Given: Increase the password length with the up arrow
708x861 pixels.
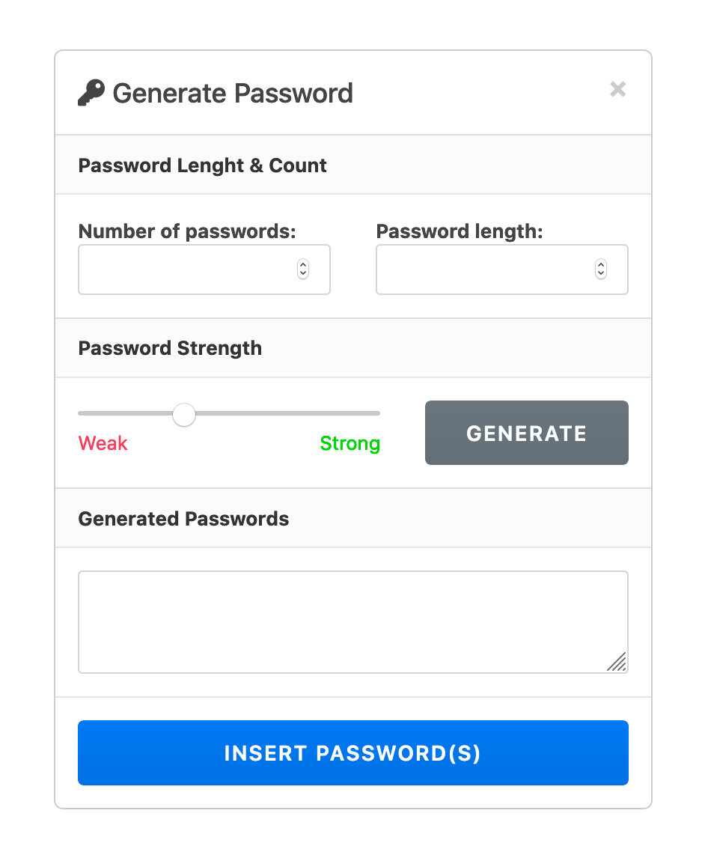Looking at the screenshot, I should click(x=601, y=264).
